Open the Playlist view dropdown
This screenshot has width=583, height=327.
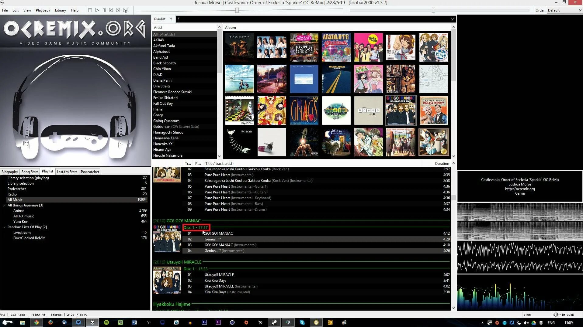point(163,19)
